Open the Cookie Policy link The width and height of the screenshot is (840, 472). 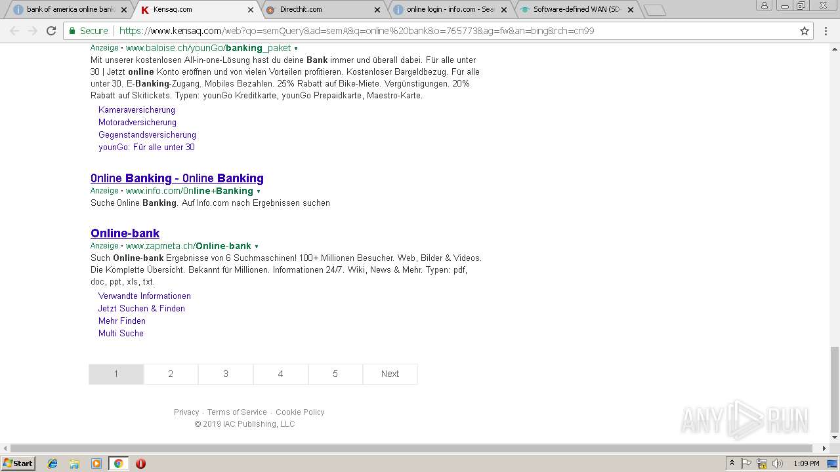click(x=300, y=412)
